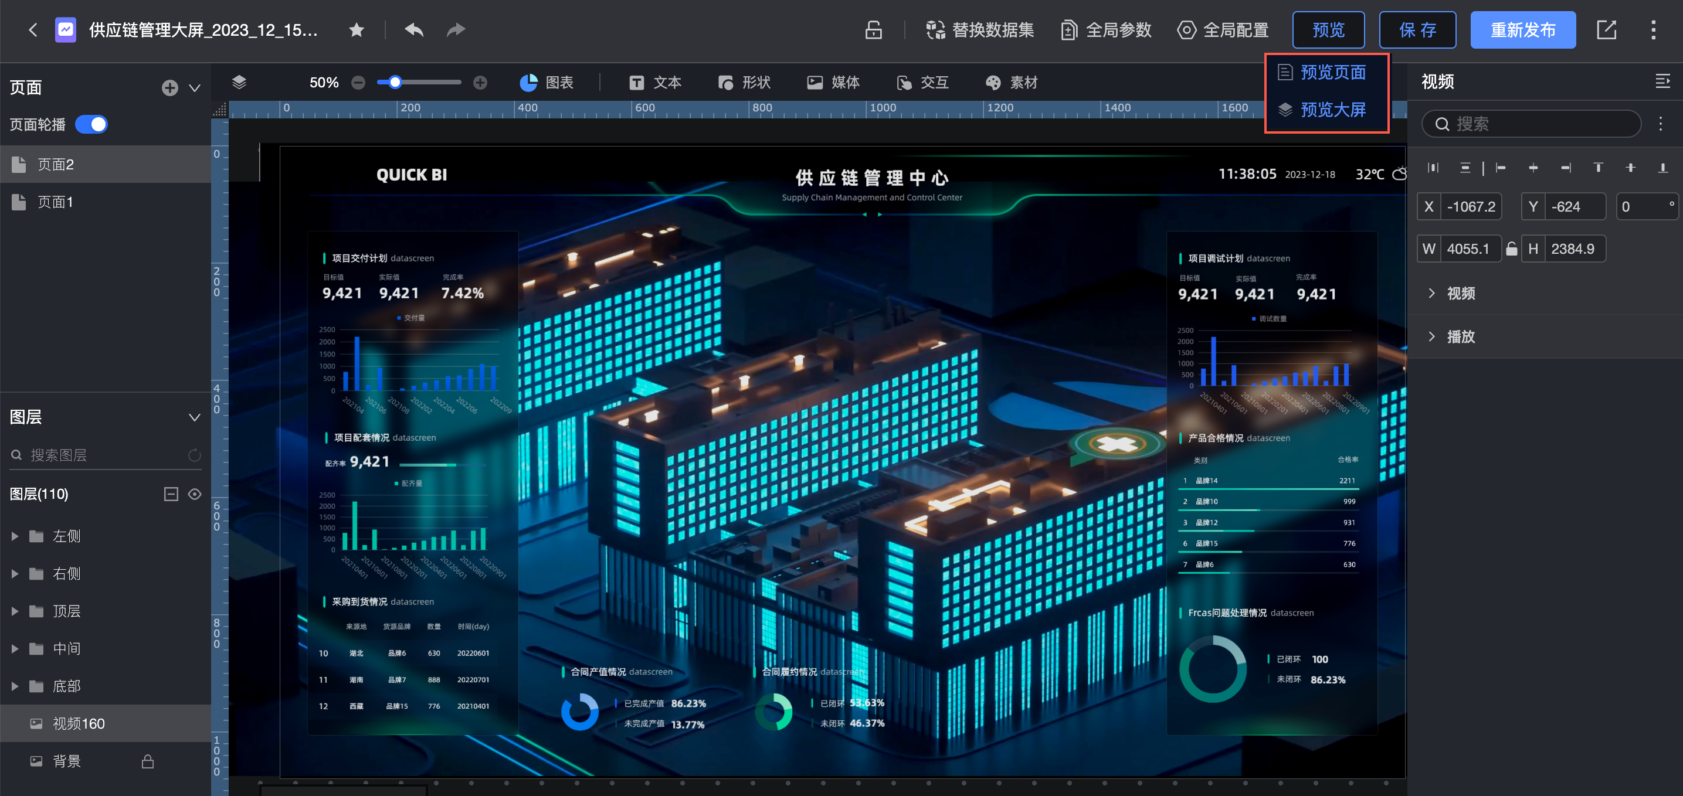1683x796 pixels.
Task: Expand the 中间 layer folder
Action: coord(15,649)
